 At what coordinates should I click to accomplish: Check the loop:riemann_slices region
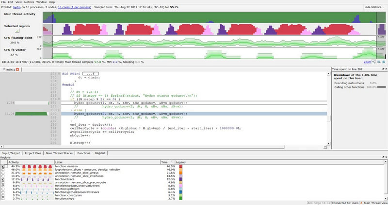(3, 170)
